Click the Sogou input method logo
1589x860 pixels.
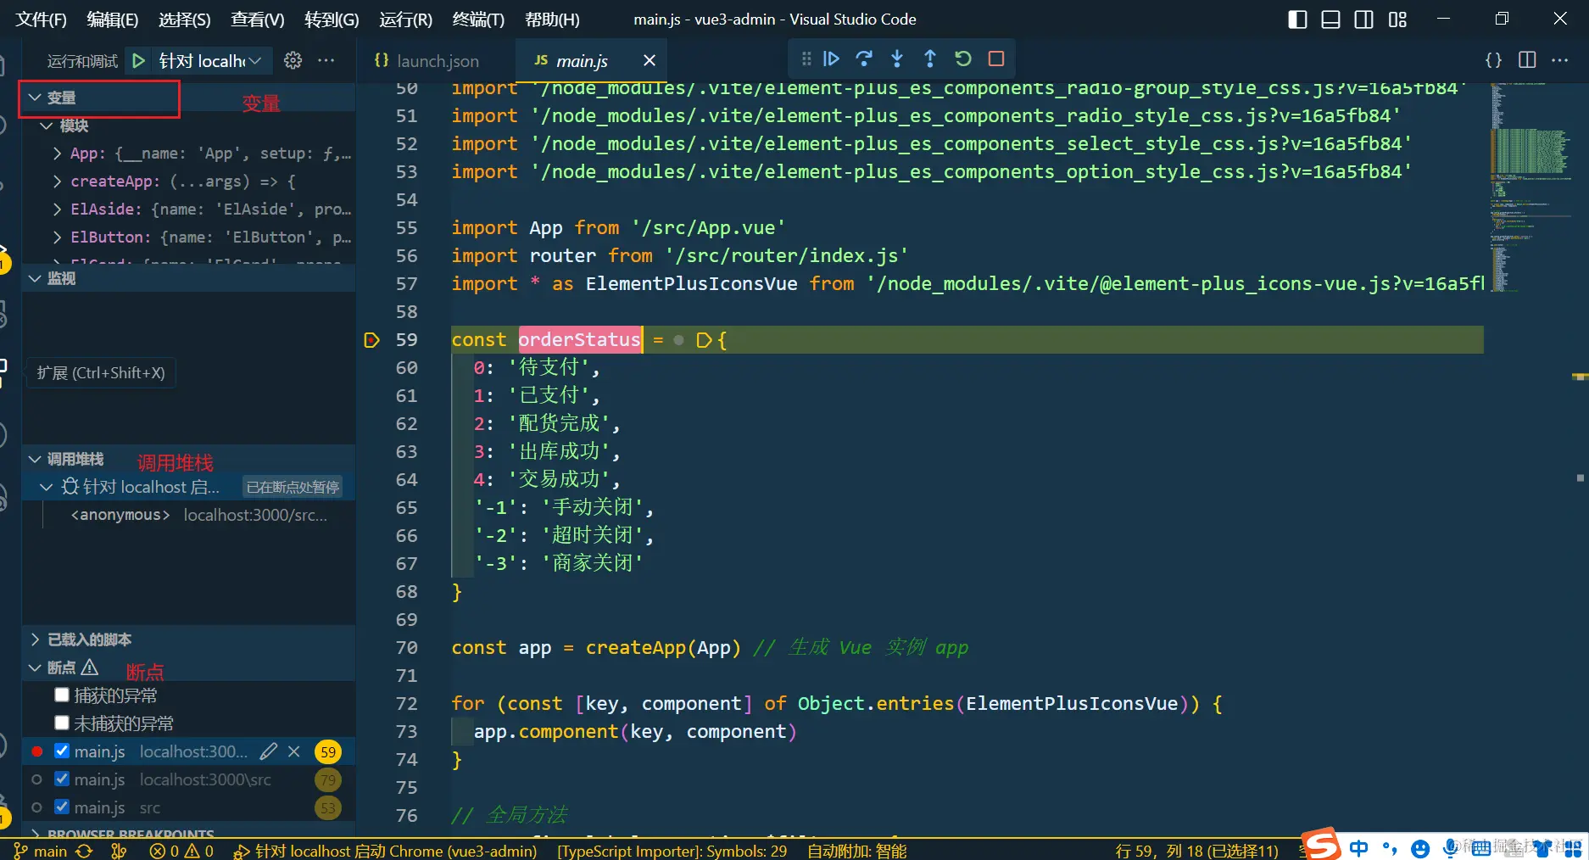(1321, 845)
